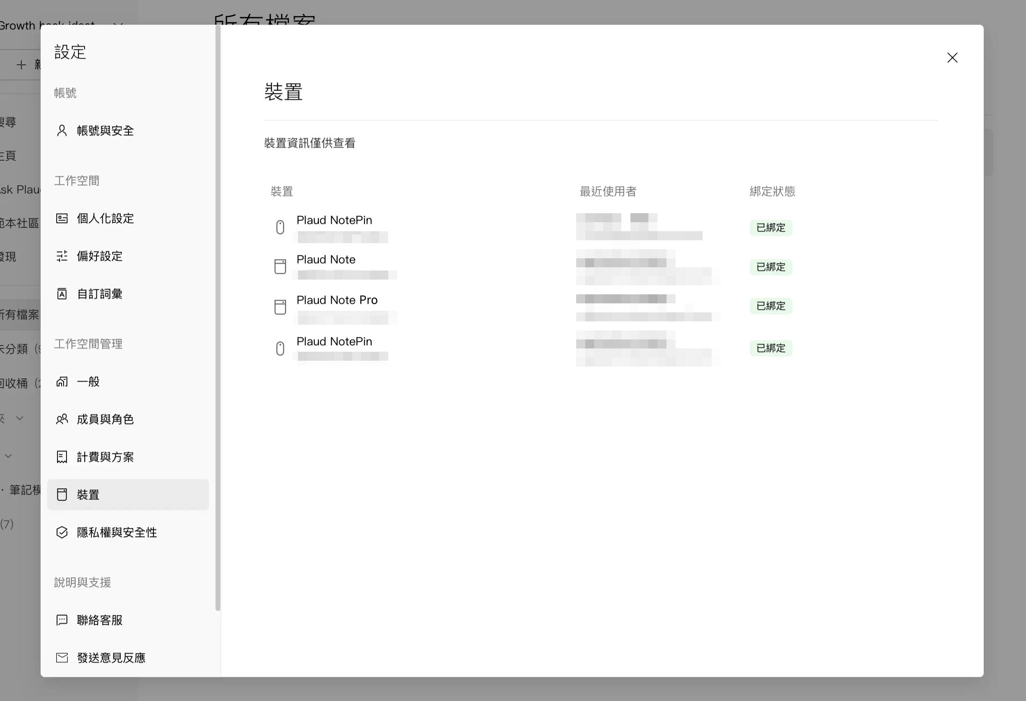Click the chat bubble icon for 聯絡客服

click(62, 620)
